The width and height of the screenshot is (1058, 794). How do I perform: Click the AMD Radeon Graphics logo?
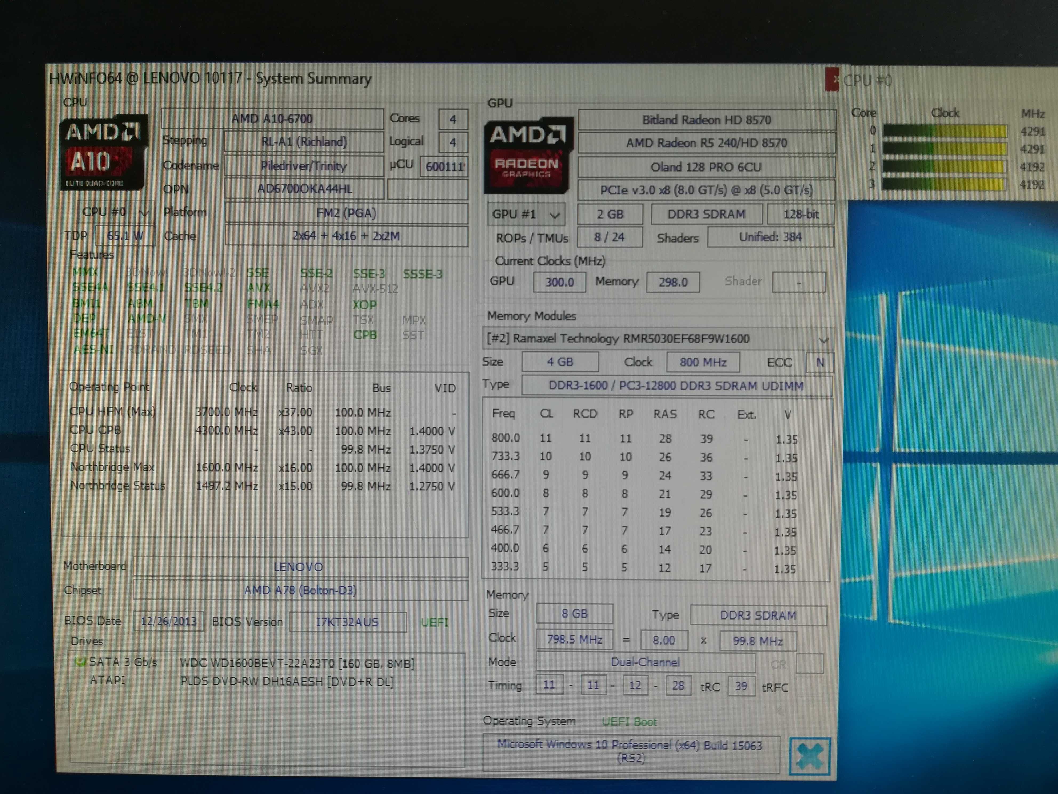pos(528,156)
